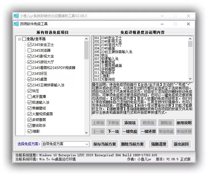Select [001]2345安全卫士 in detail list
The height and width of the screenshot is (175, 208).
(107, 38)
